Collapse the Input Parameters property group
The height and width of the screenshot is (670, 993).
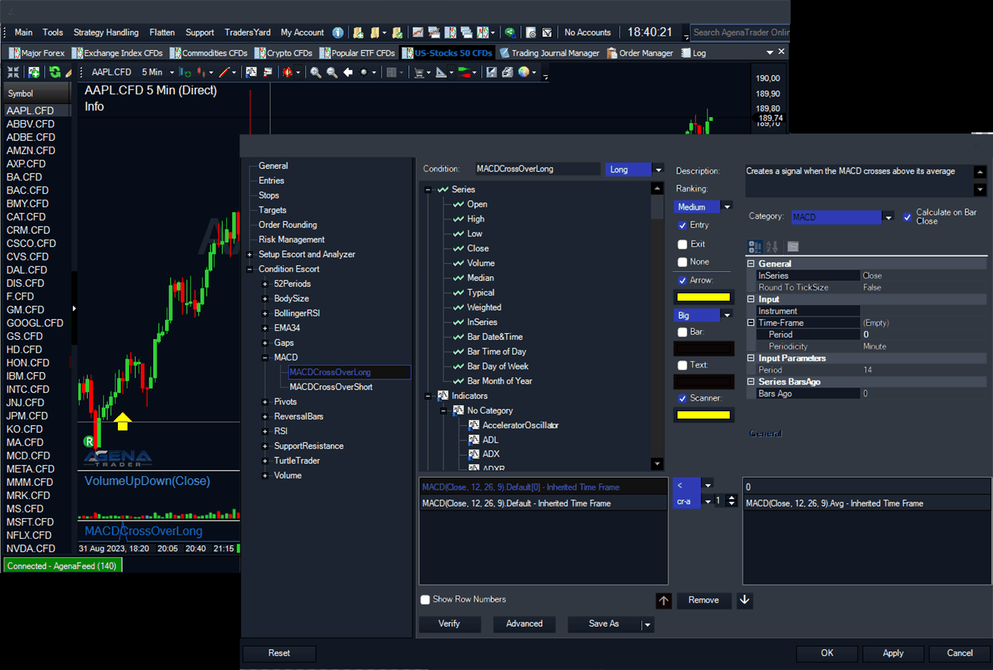[x=751, y=358]
